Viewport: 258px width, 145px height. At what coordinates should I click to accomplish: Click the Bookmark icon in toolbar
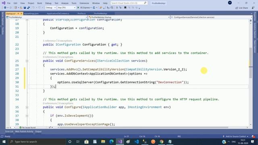point(125,8)
